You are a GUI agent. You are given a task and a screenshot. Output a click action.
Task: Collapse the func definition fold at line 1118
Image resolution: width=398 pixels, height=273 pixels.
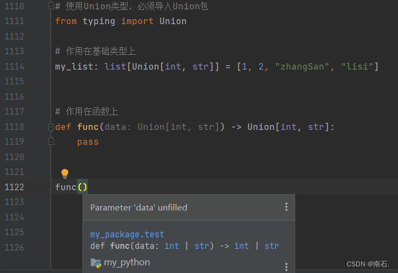[x=51, y=127]
